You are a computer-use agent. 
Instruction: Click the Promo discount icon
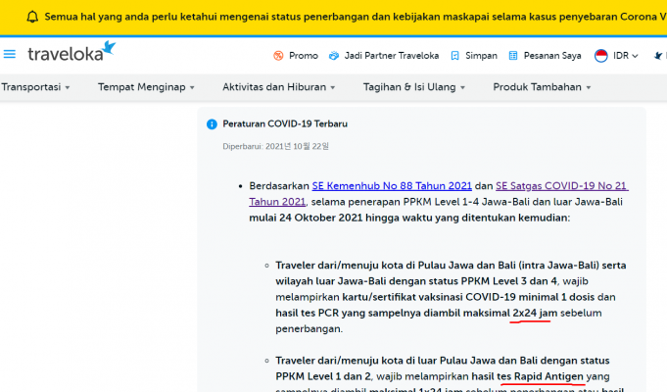tap(278, 56)
